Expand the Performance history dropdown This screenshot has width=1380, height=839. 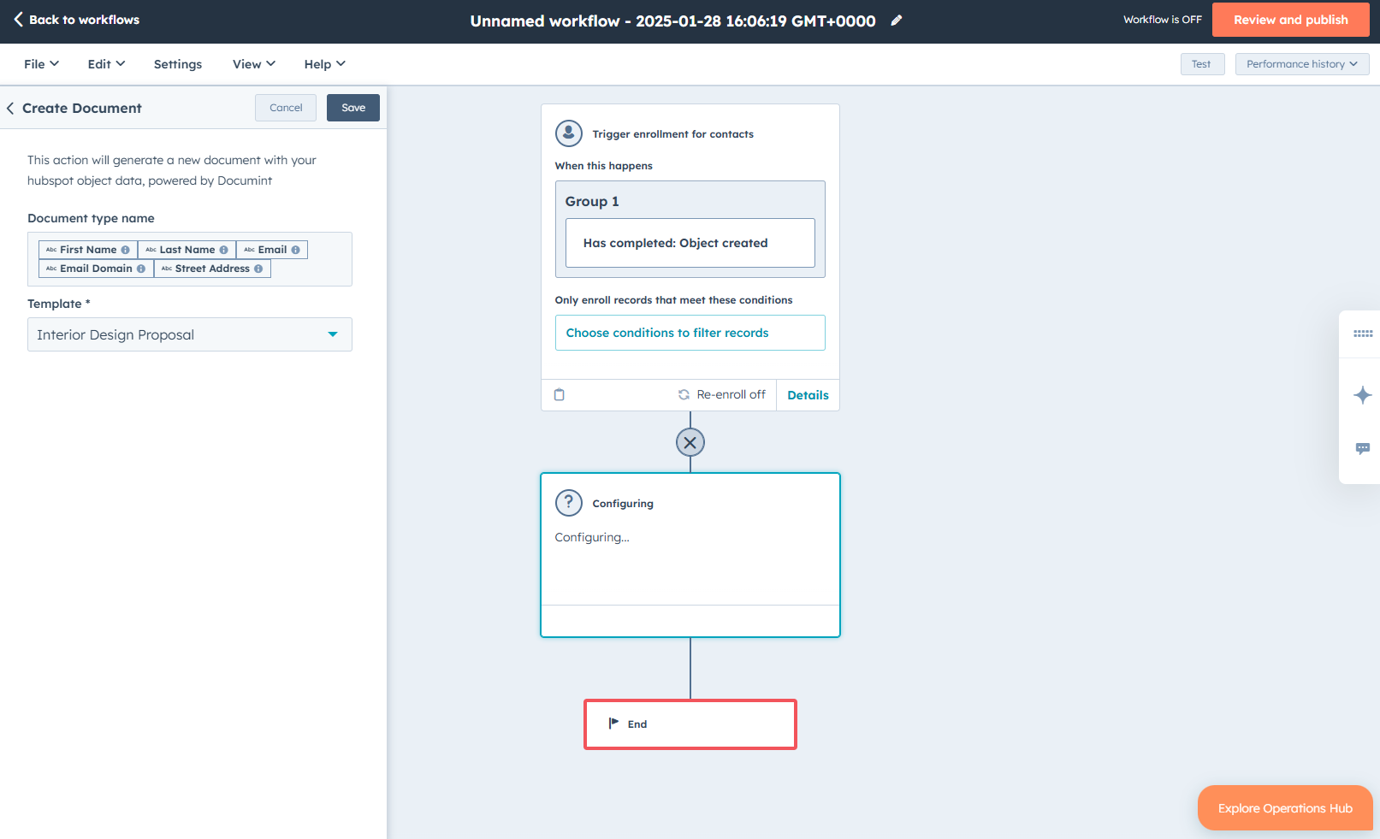(x=1301, y=64)
